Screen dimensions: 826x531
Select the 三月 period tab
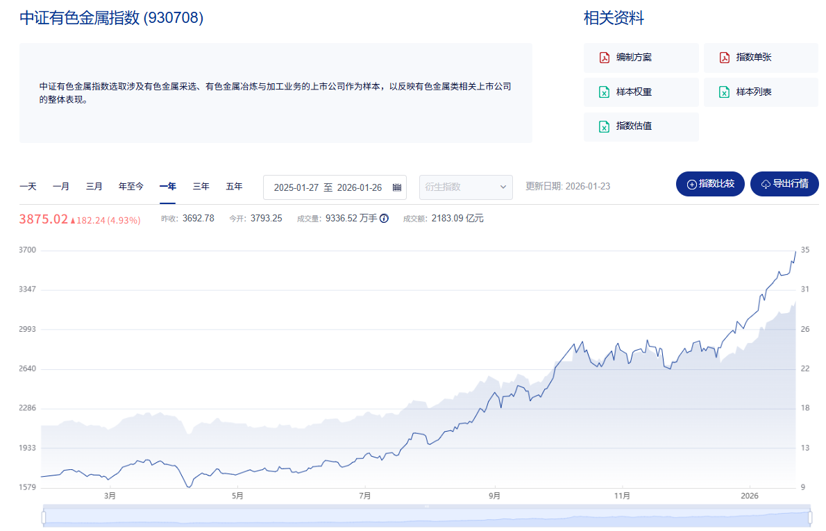[94, 186]
